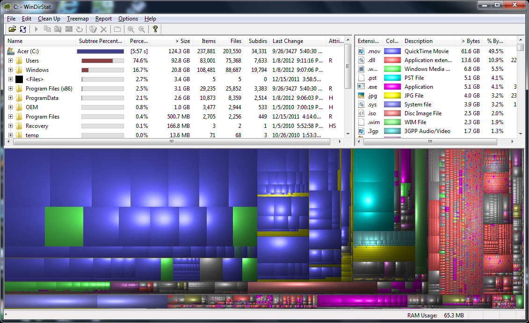The height and width of the screenshot is (323, 529).
Task: Click the Refresh Selected toolbar icon
Action: tap(79, 29)
